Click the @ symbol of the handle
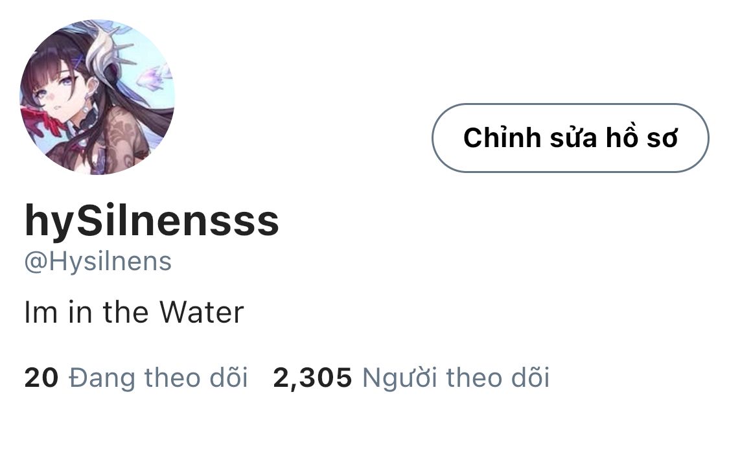Image resolution: width=729 pixels, height=462 pixels. (36, 262)
